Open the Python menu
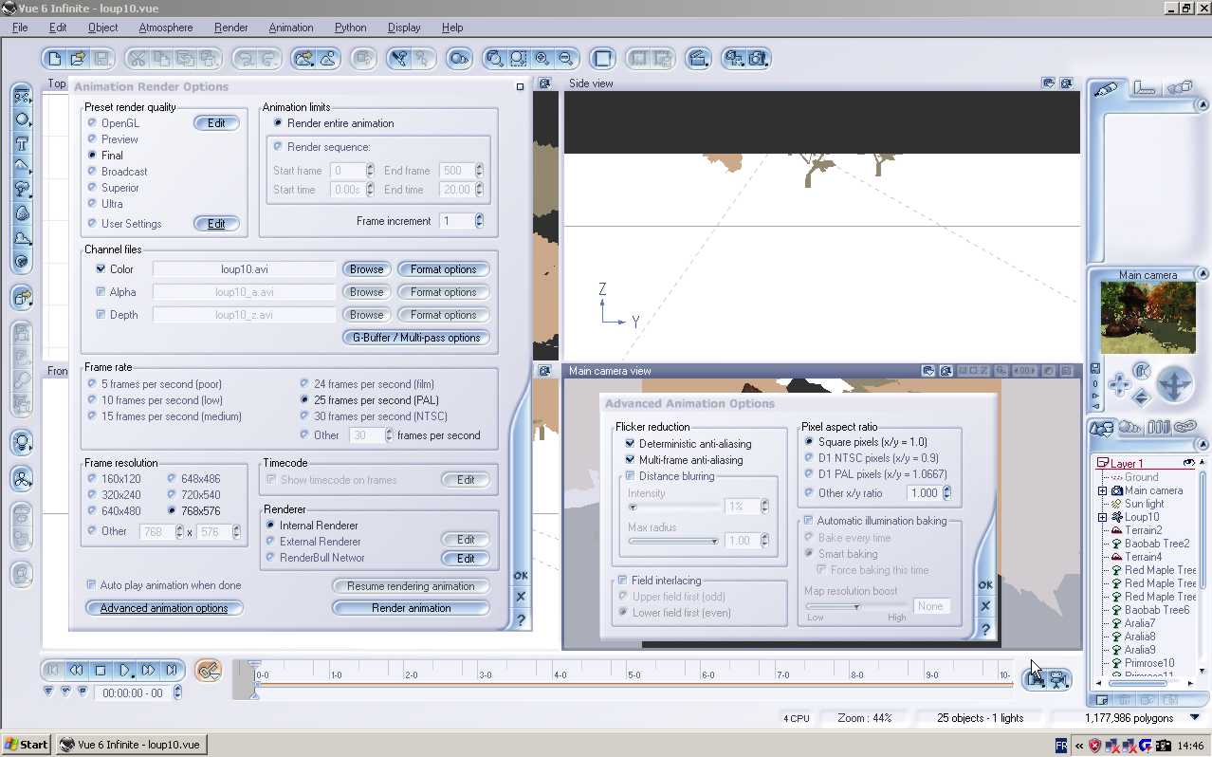1212x757 pixels. 350,28
